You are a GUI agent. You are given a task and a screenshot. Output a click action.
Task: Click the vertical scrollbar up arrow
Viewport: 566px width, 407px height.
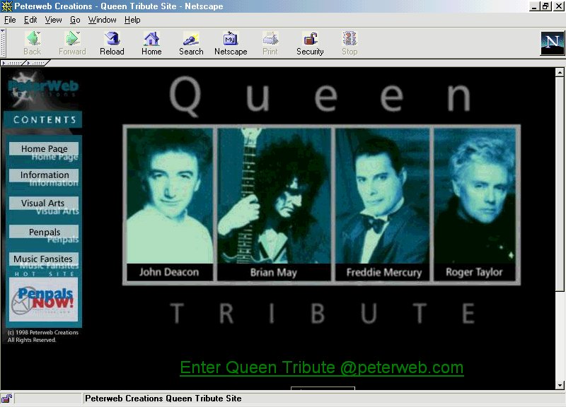(560, 73)
